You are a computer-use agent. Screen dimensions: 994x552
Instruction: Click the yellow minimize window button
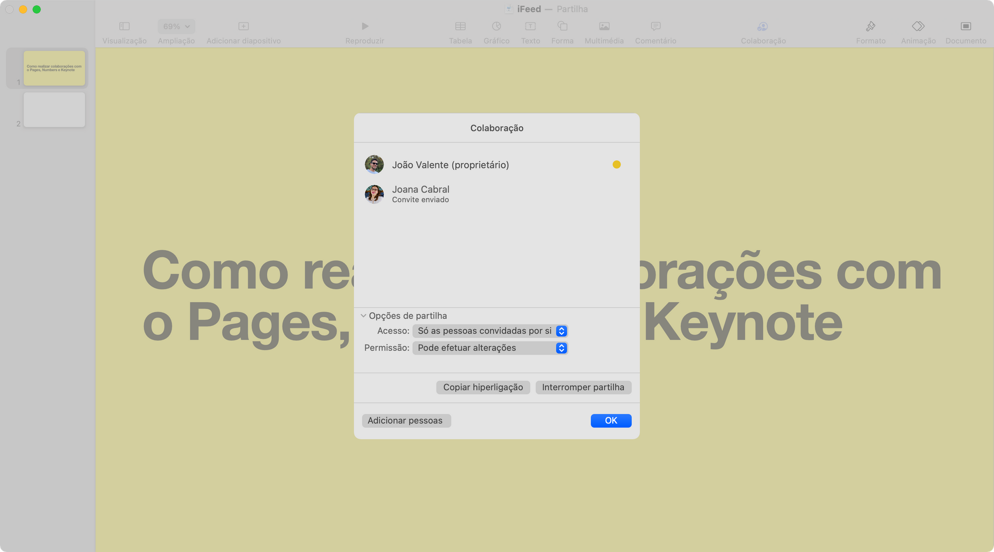tap(23, 9)
